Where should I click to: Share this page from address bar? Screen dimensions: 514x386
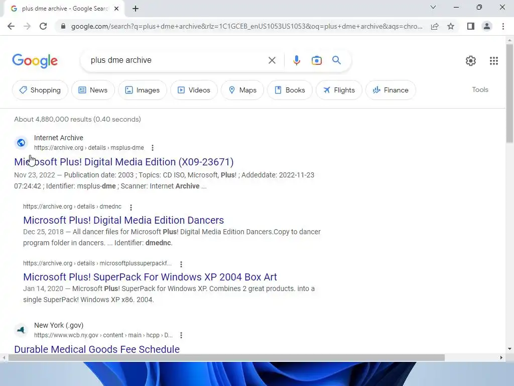[x=435, y=26]
